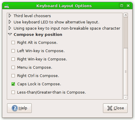Screen dimensions: 135x120
Task: Click the scrollbar down arrow
Action: pos(126,97)
